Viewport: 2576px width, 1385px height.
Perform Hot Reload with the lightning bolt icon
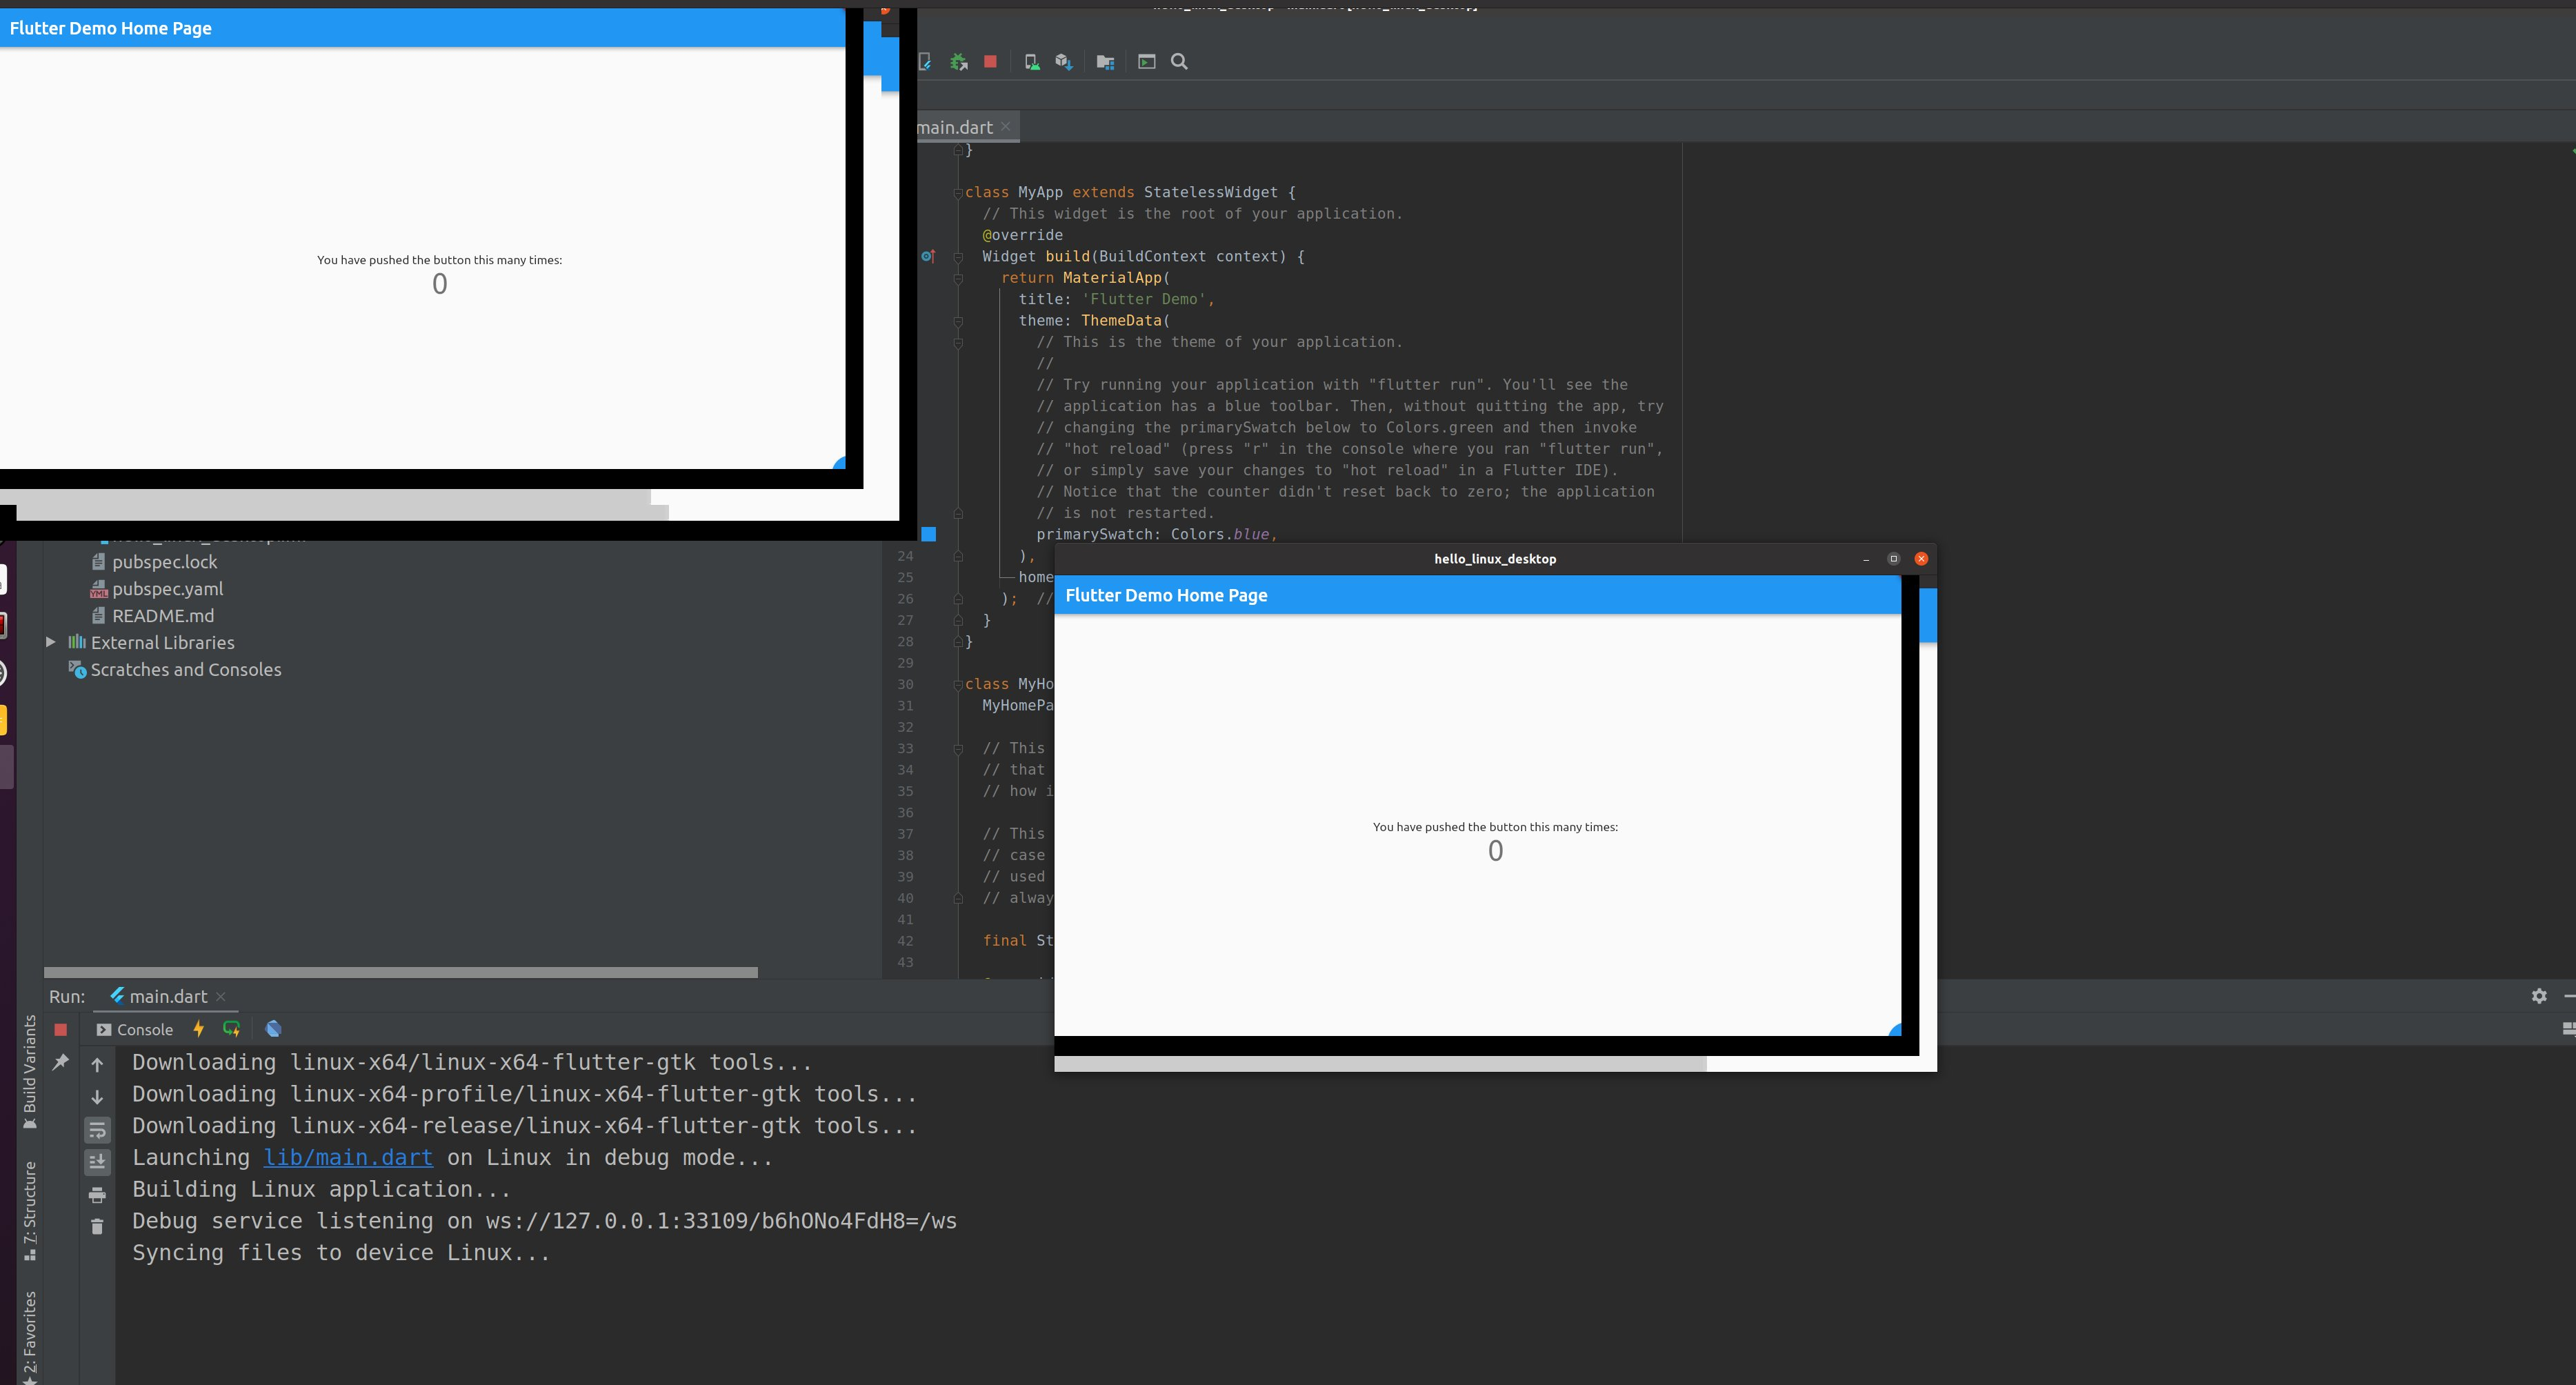pyautogui.click(x=199, y=1029)
